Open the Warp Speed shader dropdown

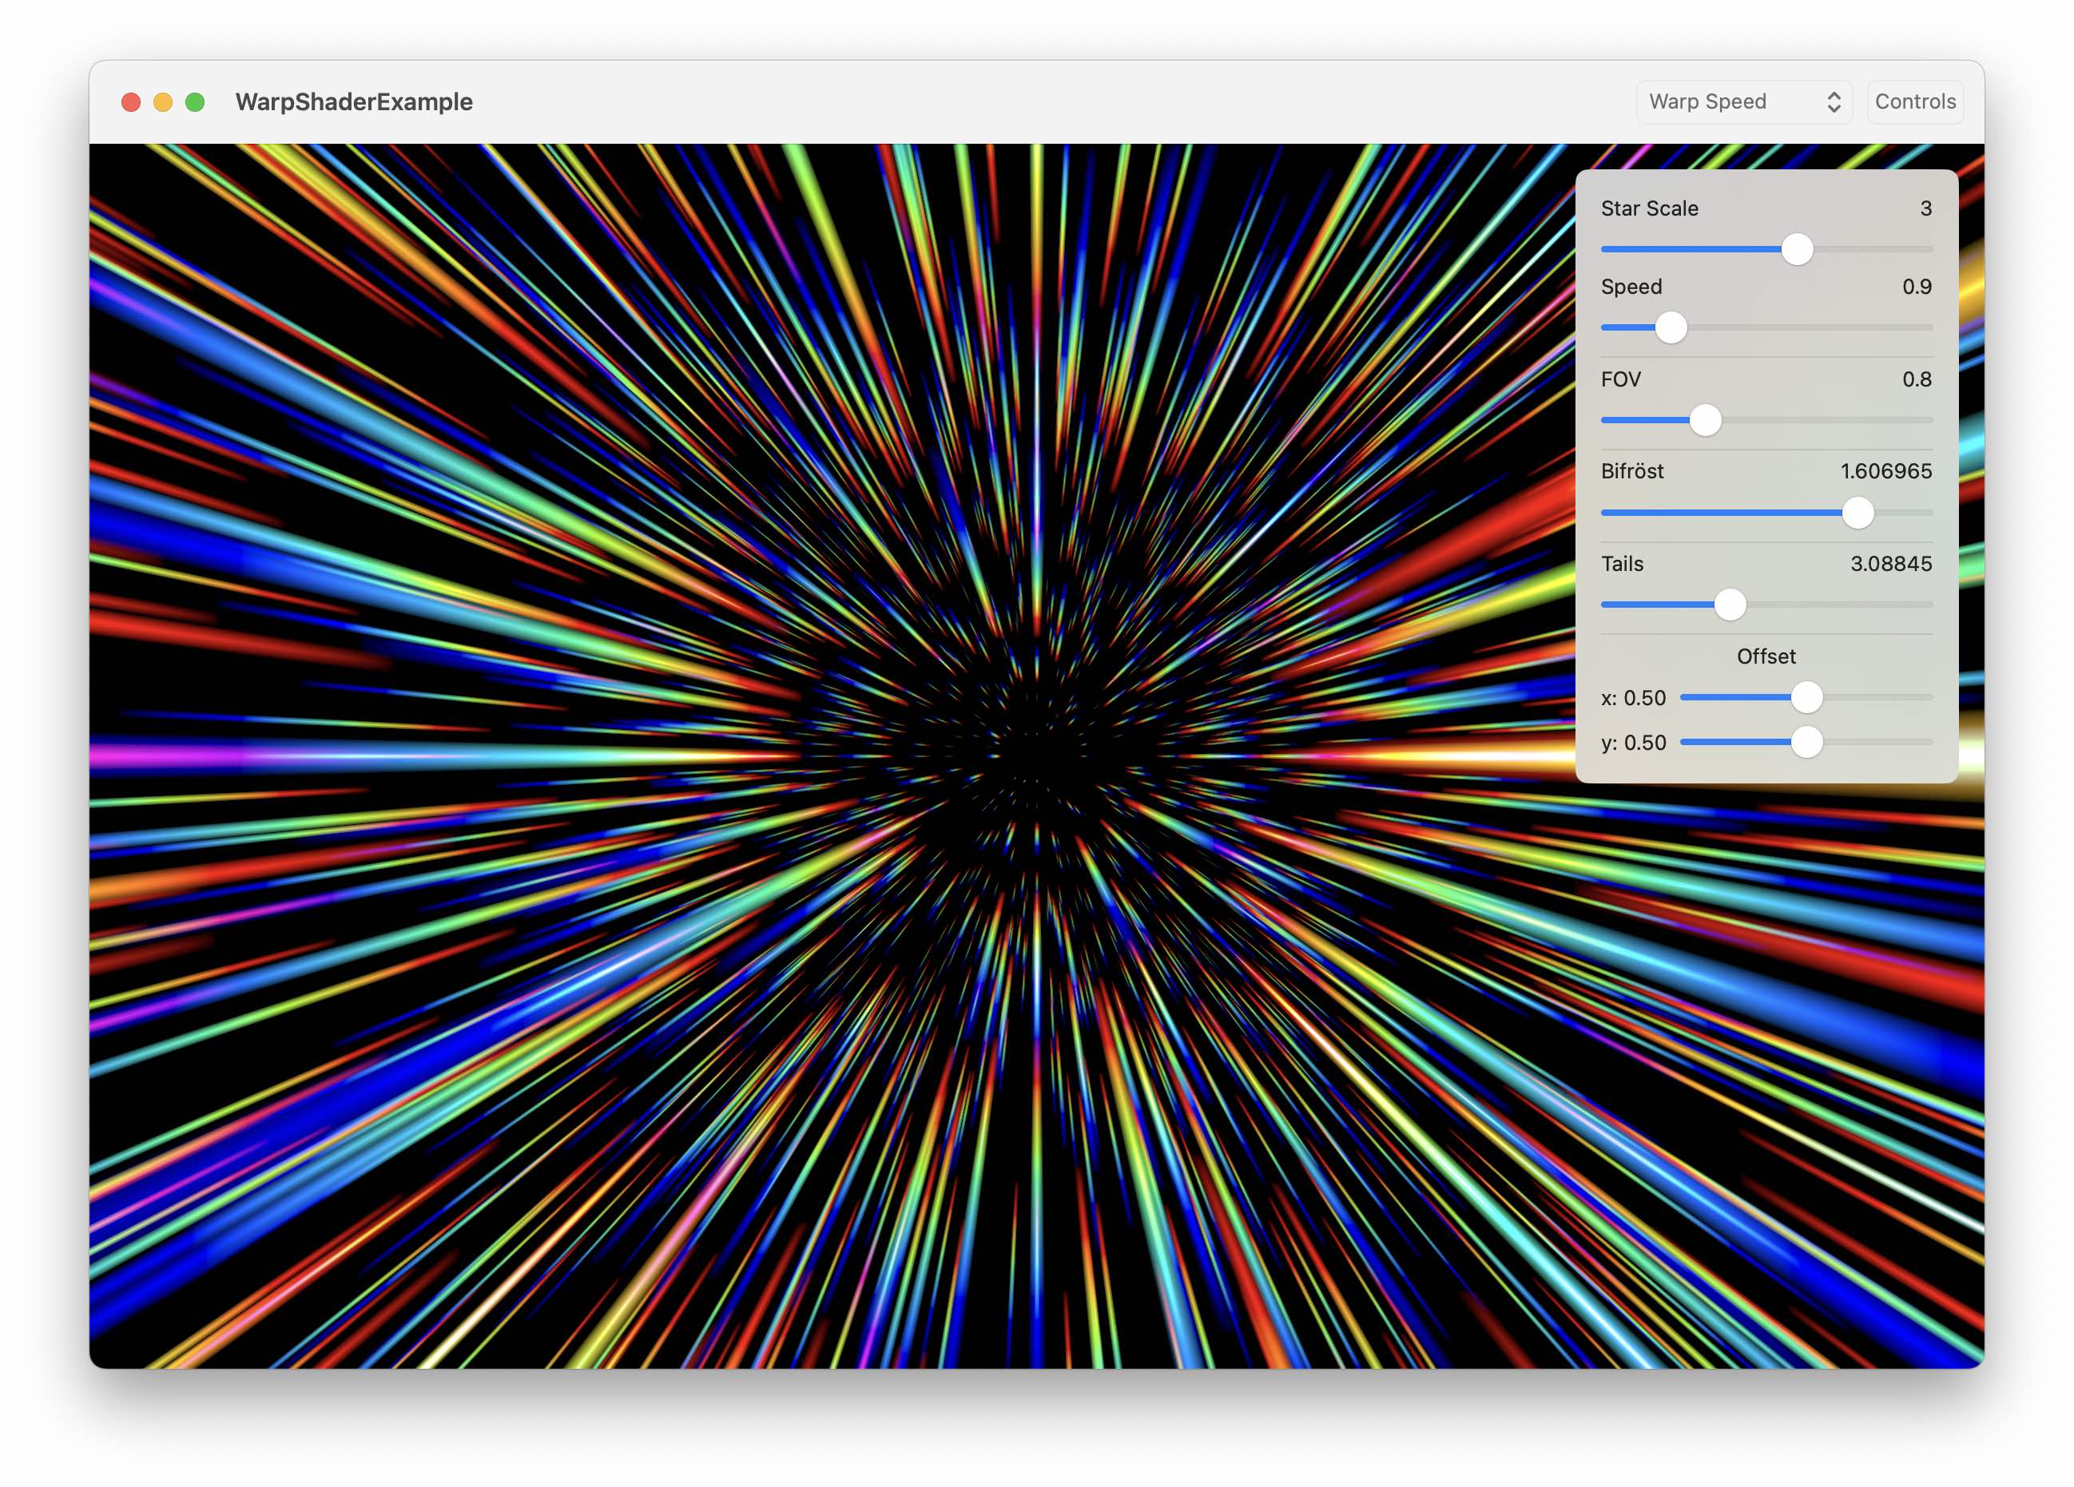click(x=1744, y=101)
